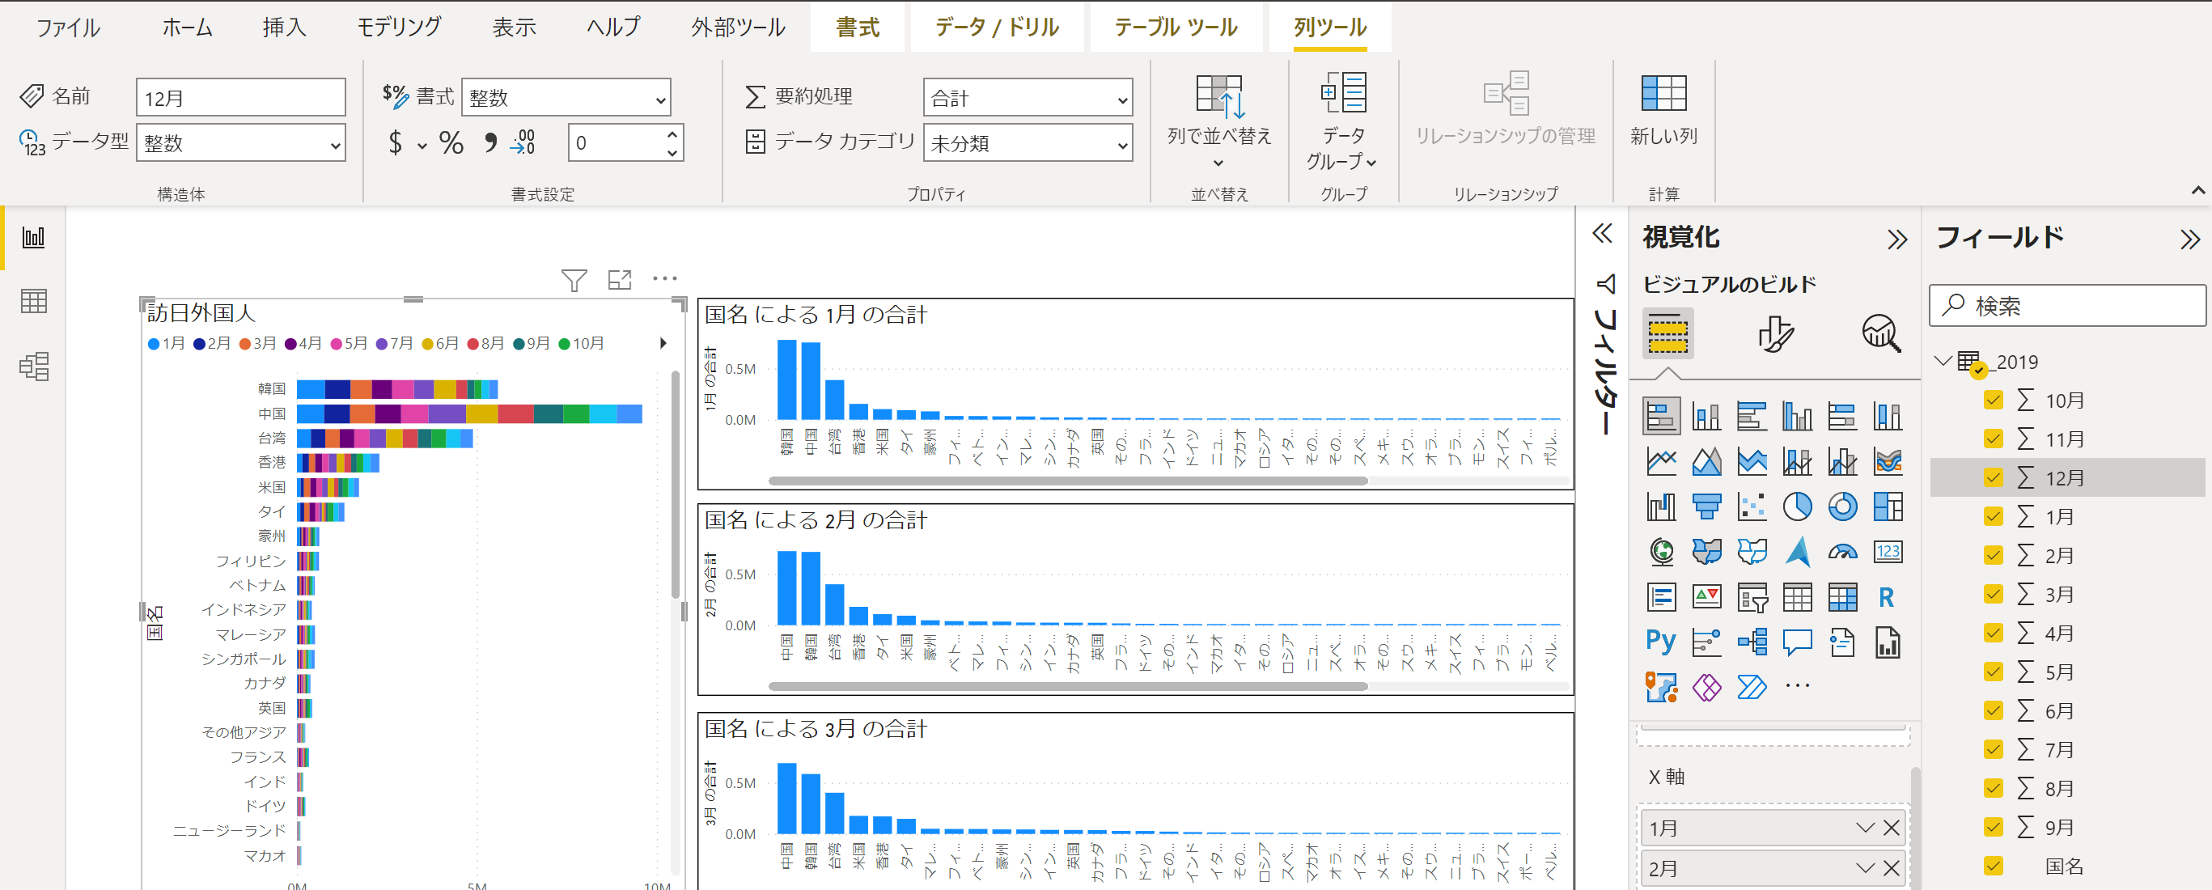Collapse the _2019 table in Fields
This screenshot has height=890, width=2212.
click(x=1943, y=361)
